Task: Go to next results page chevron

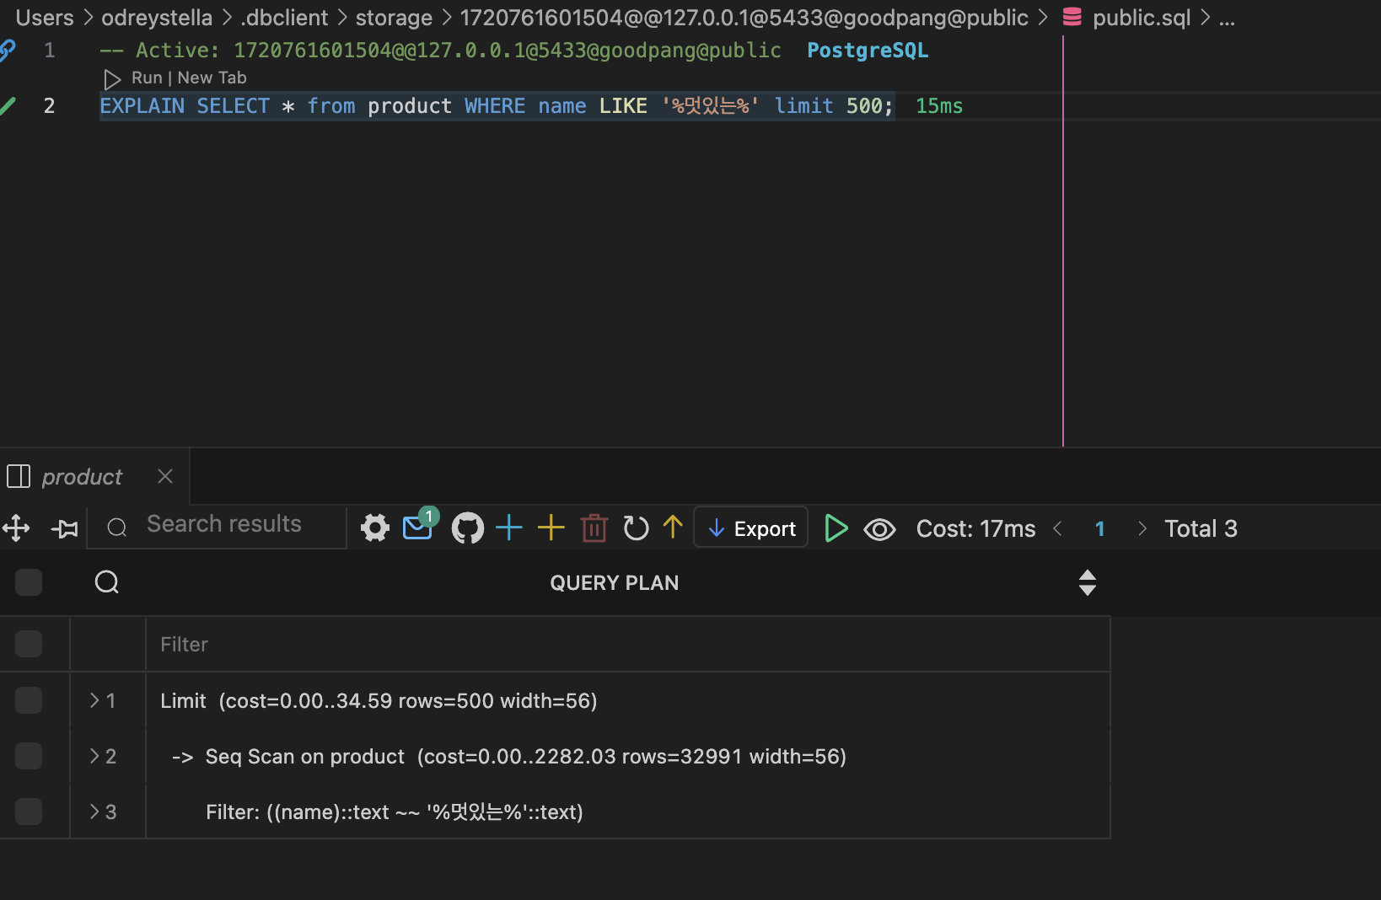Action: (1142, 528)
